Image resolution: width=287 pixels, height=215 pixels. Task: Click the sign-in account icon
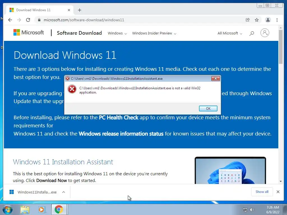265,33
